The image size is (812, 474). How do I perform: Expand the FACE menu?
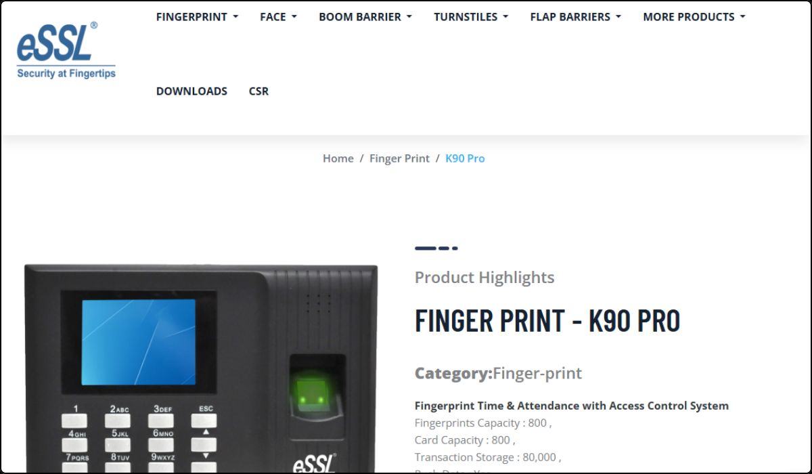[278, 17]
